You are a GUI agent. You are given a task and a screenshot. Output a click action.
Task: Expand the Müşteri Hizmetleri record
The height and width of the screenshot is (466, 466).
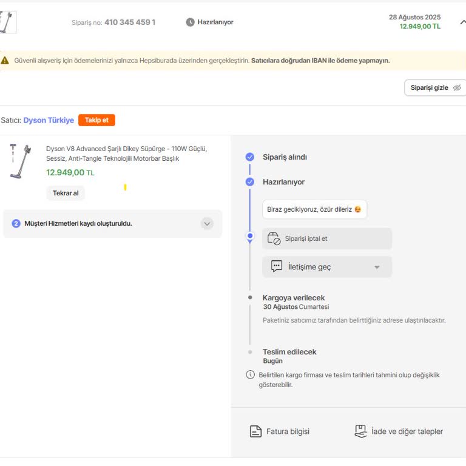[x=207, y=223]
